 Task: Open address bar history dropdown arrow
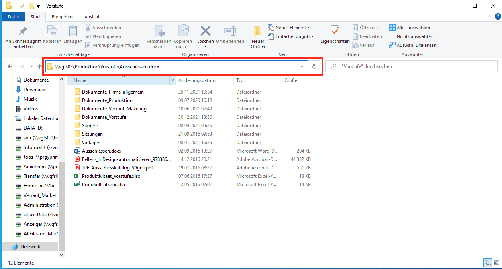pos(302,67)
